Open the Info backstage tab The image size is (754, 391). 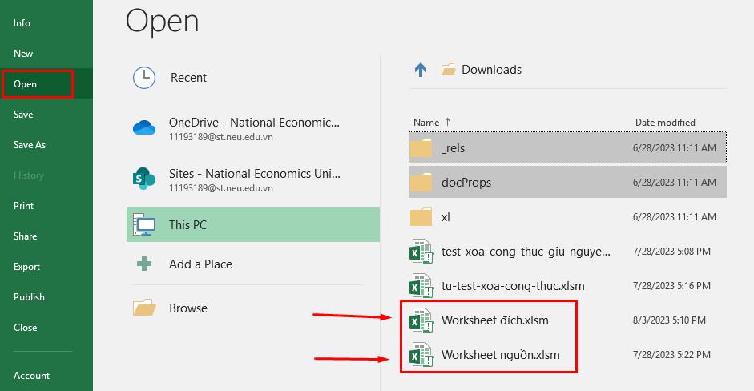[x=46, y=23]
